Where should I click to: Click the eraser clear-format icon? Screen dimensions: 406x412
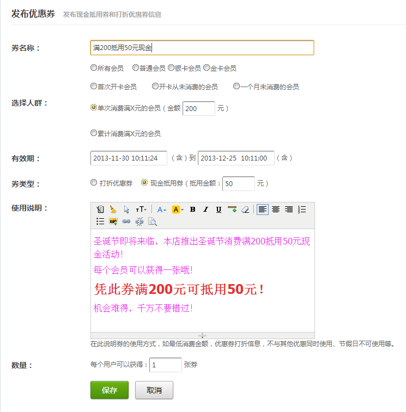[245, 210]
